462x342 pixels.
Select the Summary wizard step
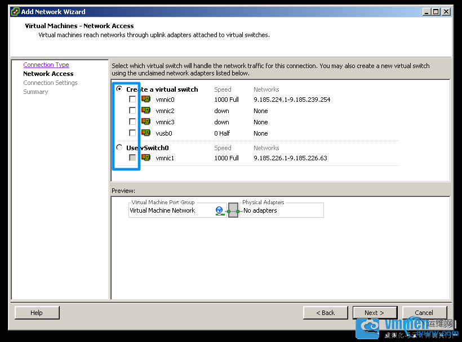click(35, 92)
